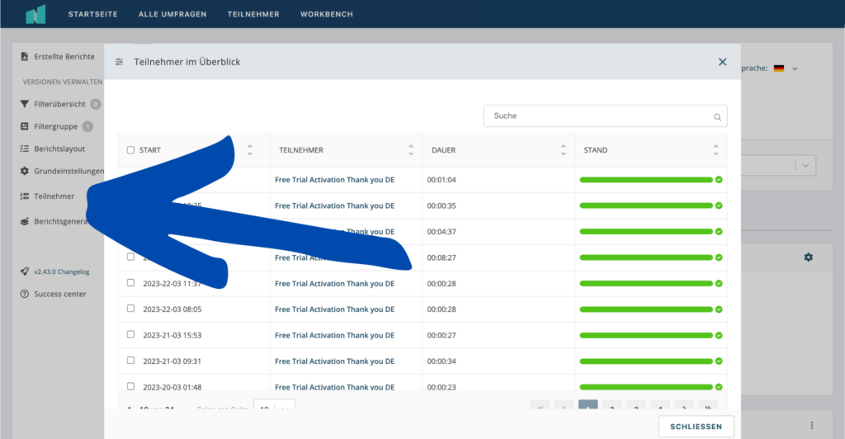
Task: Click the Filterübersicht funnel icon
Action: (x=25, y=104)
